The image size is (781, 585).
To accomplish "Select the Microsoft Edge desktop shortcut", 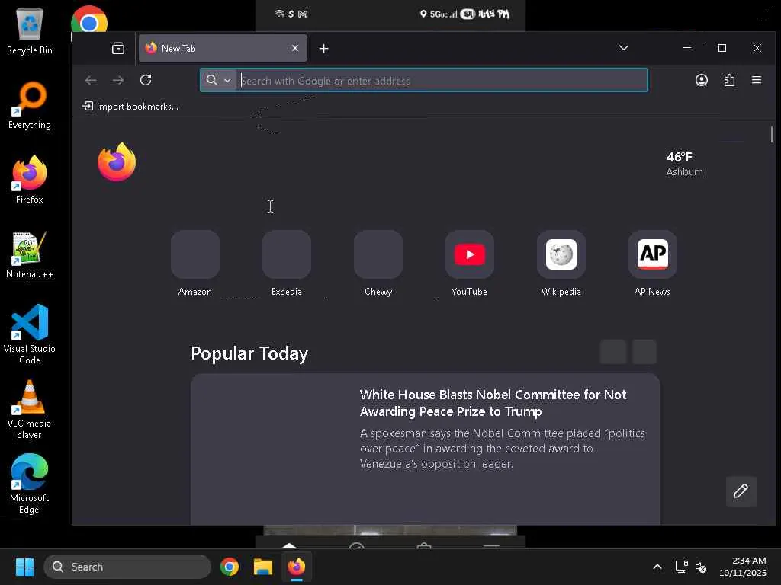I will tap(30, 484).
